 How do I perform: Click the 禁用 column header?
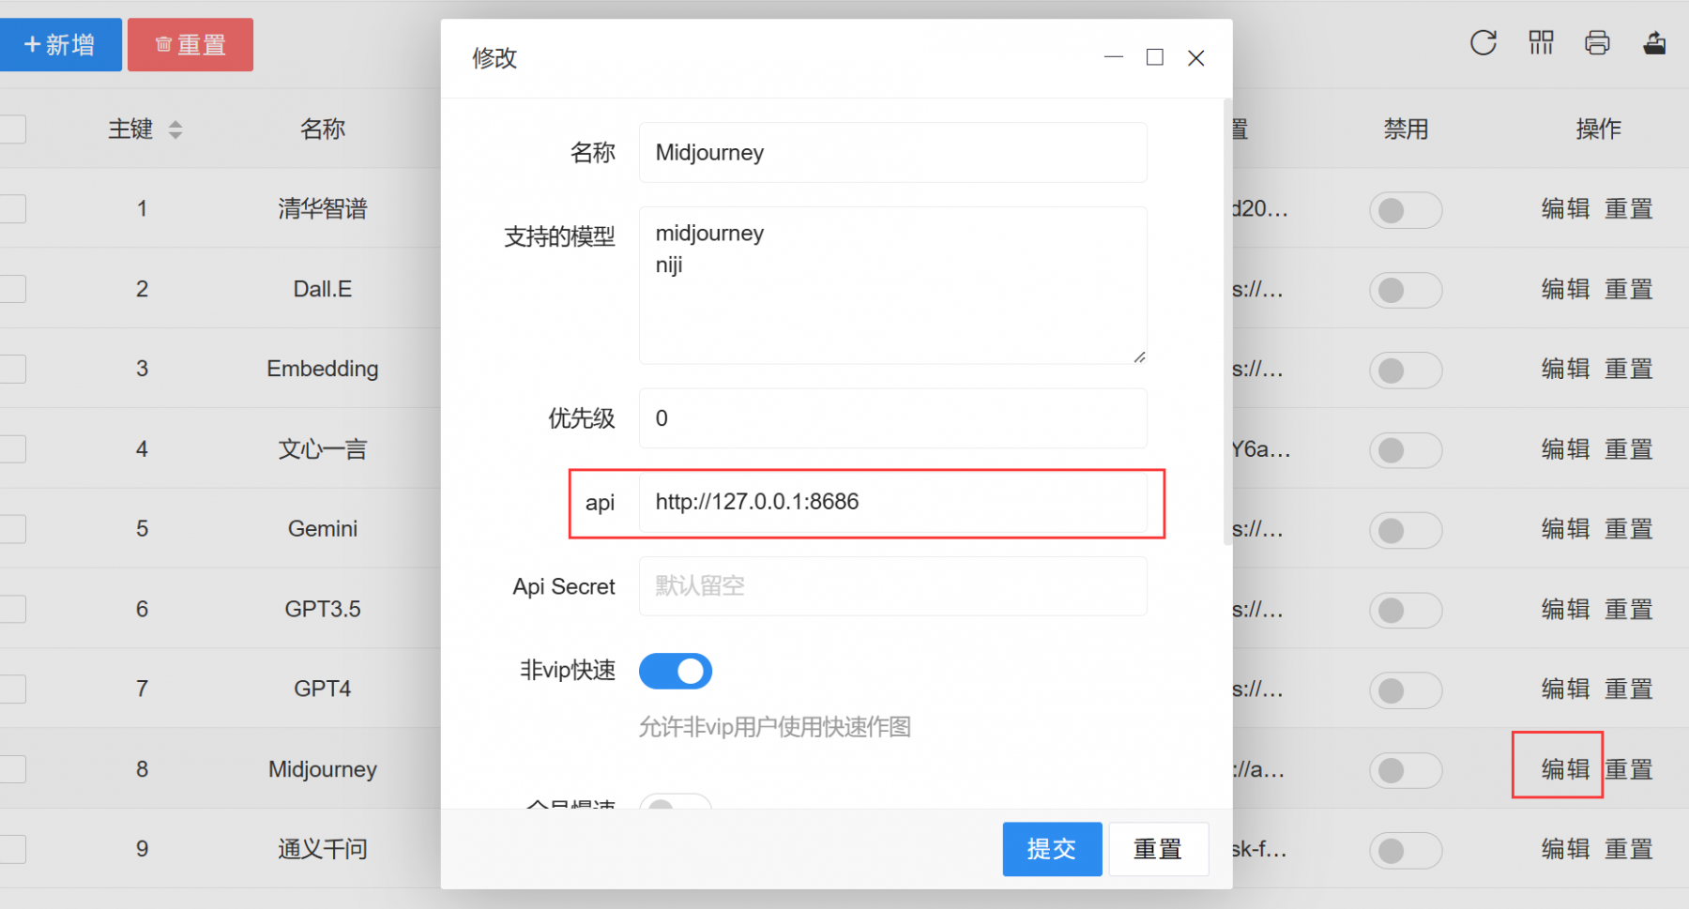(x=1406, y=129)
